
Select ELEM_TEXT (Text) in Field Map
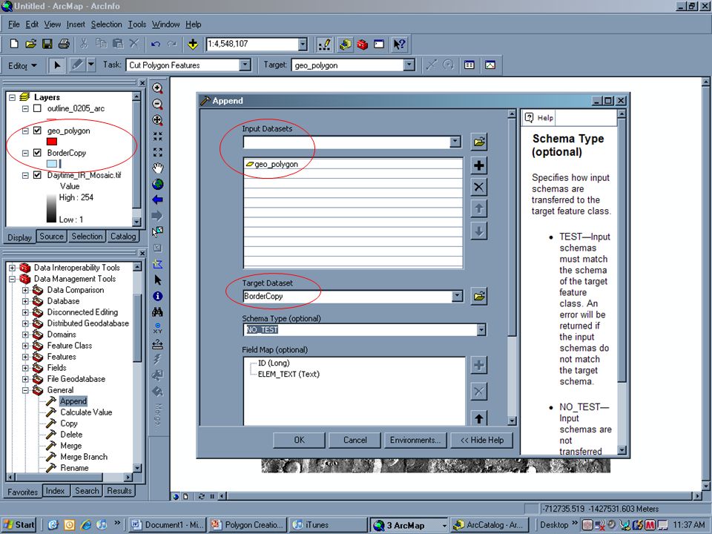click(x=289, y=374)
